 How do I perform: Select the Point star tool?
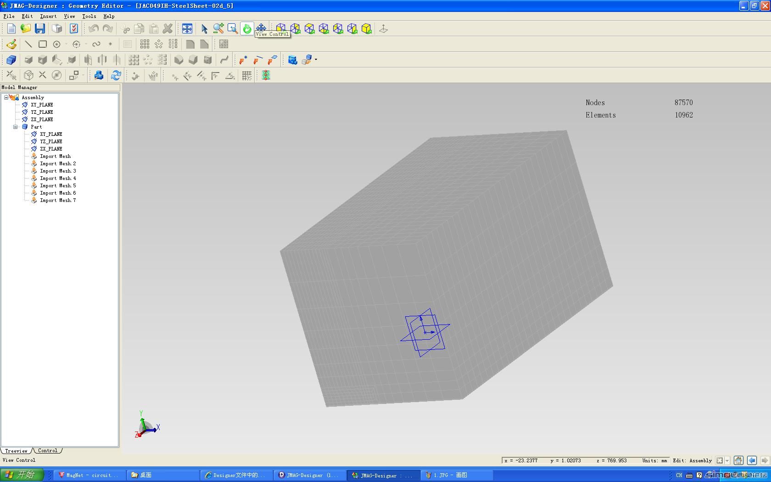click(x=110, y=44)
